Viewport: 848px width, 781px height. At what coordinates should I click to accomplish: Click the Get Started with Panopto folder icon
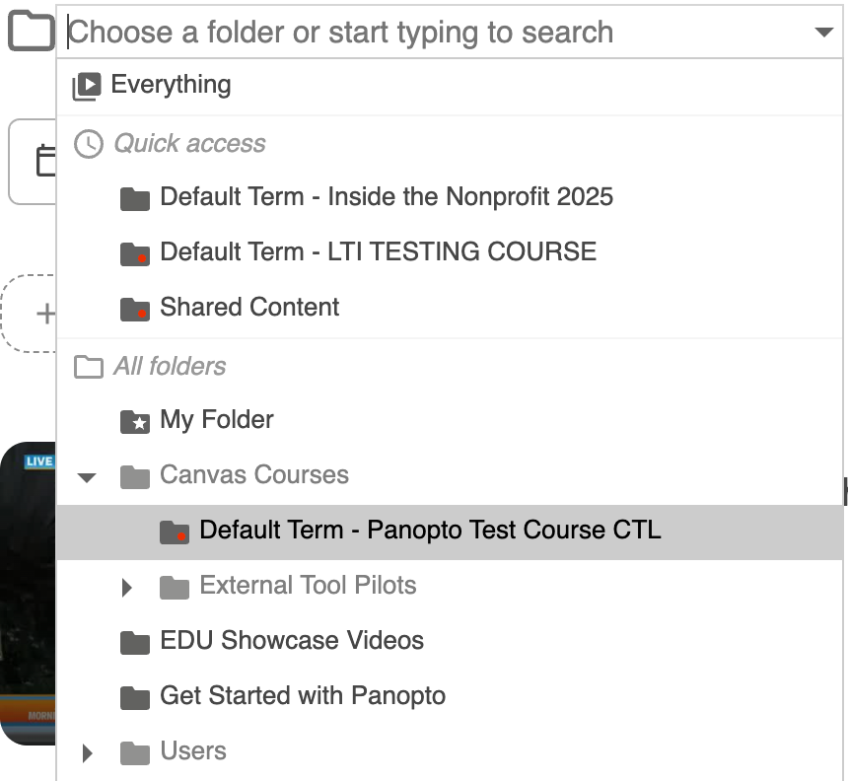coord(134,697)
